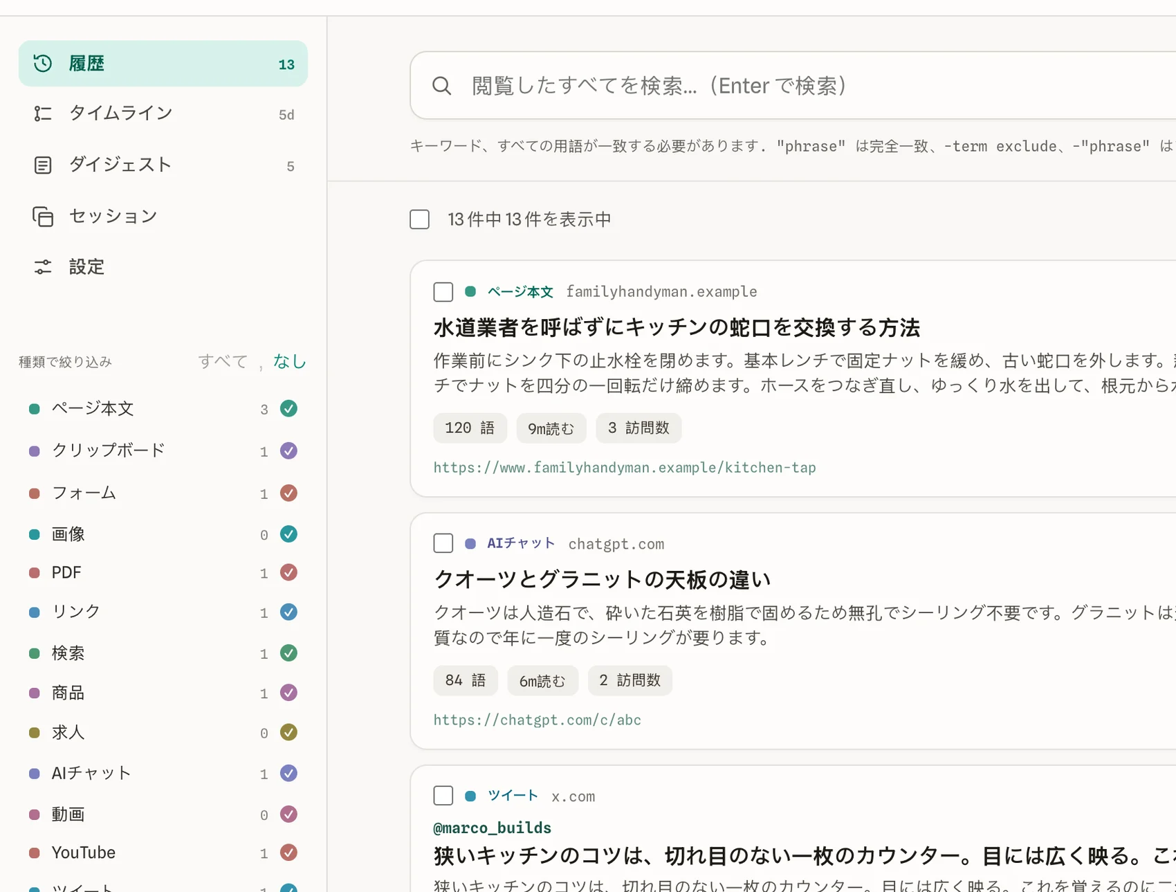
Task: Click the x.com domain text
Action: [573, 797]
